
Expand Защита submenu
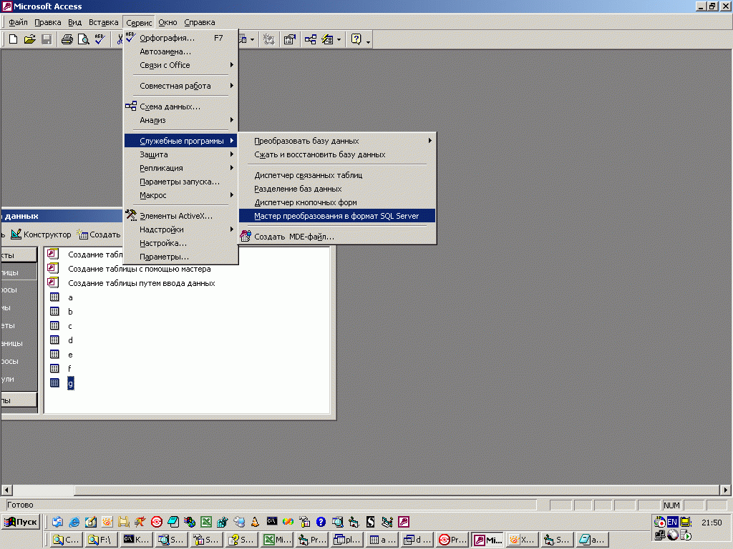(181, 154)
